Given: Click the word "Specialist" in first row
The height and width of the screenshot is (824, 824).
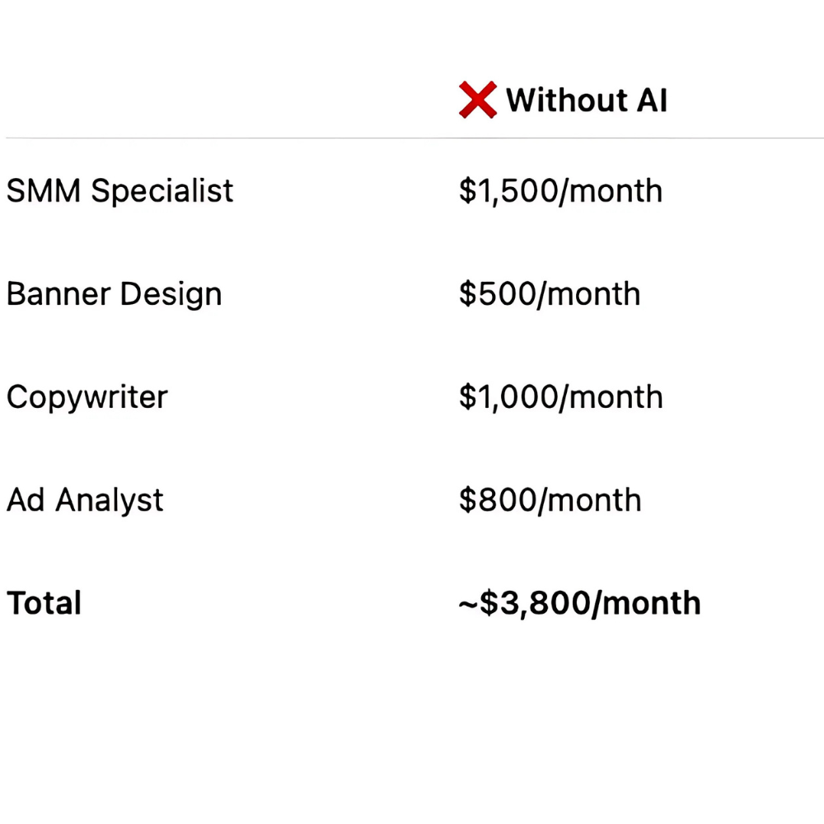Looking at the screenshot, I should (162, 191).
